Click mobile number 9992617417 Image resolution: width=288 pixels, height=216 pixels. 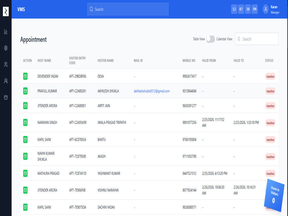(190, 76)
